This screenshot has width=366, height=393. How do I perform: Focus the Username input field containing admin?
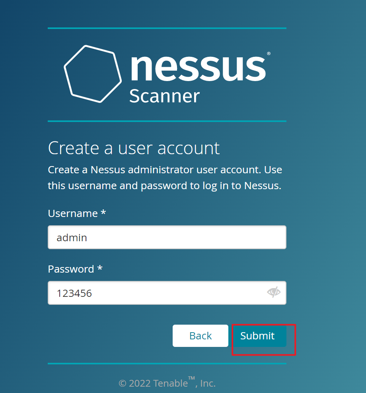[x=167, y=237]
